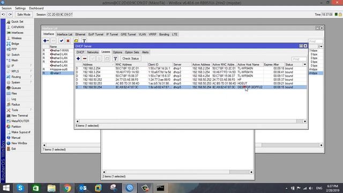Click Session address field in the toolbar
The height and width of the screenshot is (193, 343).
click(x=60, y=14)
